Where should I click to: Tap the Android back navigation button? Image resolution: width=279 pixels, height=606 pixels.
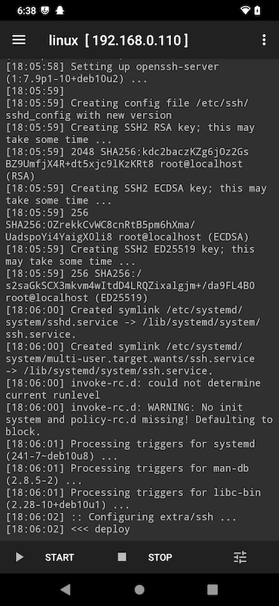click(66, 589)
